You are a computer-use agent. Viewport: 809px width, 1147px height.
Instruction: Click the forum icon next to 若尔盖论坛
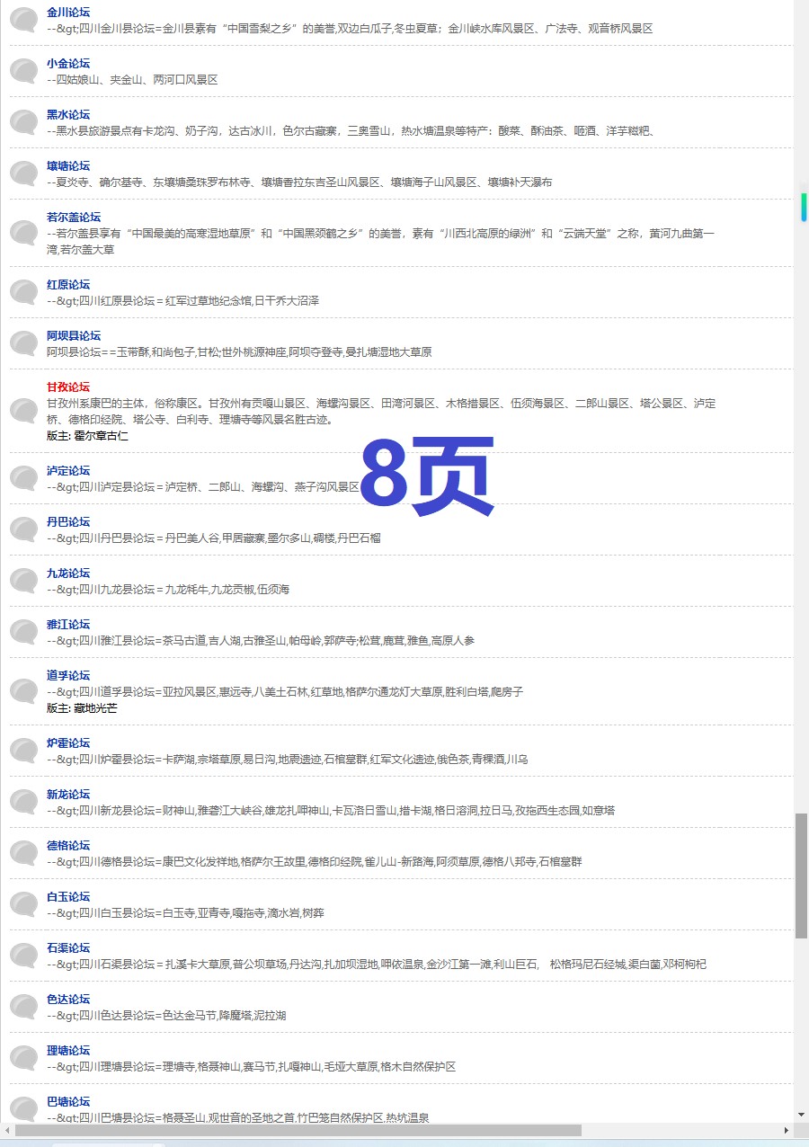[x=23, y=234]
